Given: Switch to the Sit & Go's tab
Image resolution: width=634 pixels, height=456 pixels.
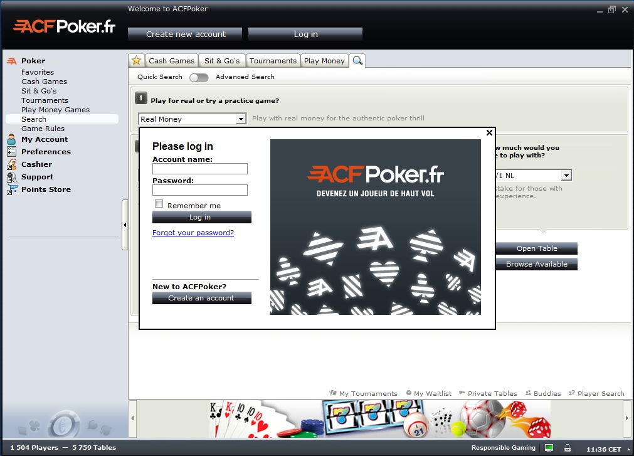Looking at the screenshot, I should (222, 61).
